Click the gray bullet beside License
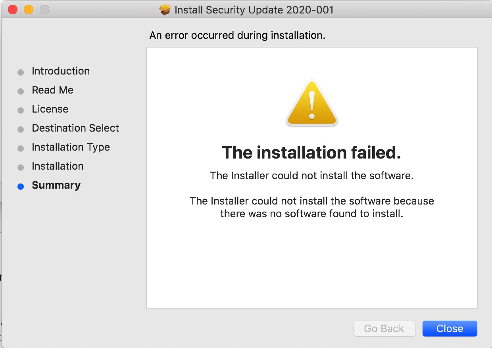492x348 pixels. (x=21, y=111)
